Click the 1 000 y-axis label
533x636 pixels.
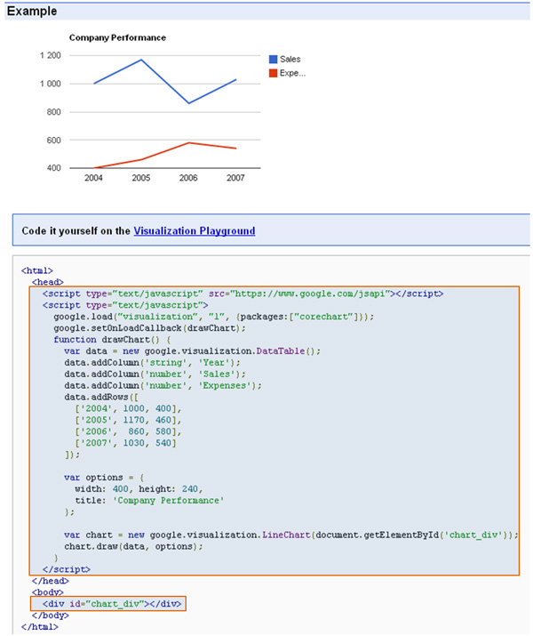pos(51,84)
